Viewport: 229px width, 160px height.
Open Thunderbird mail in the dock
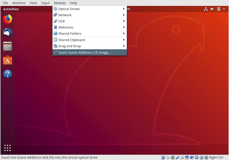[x=7, y=33]
